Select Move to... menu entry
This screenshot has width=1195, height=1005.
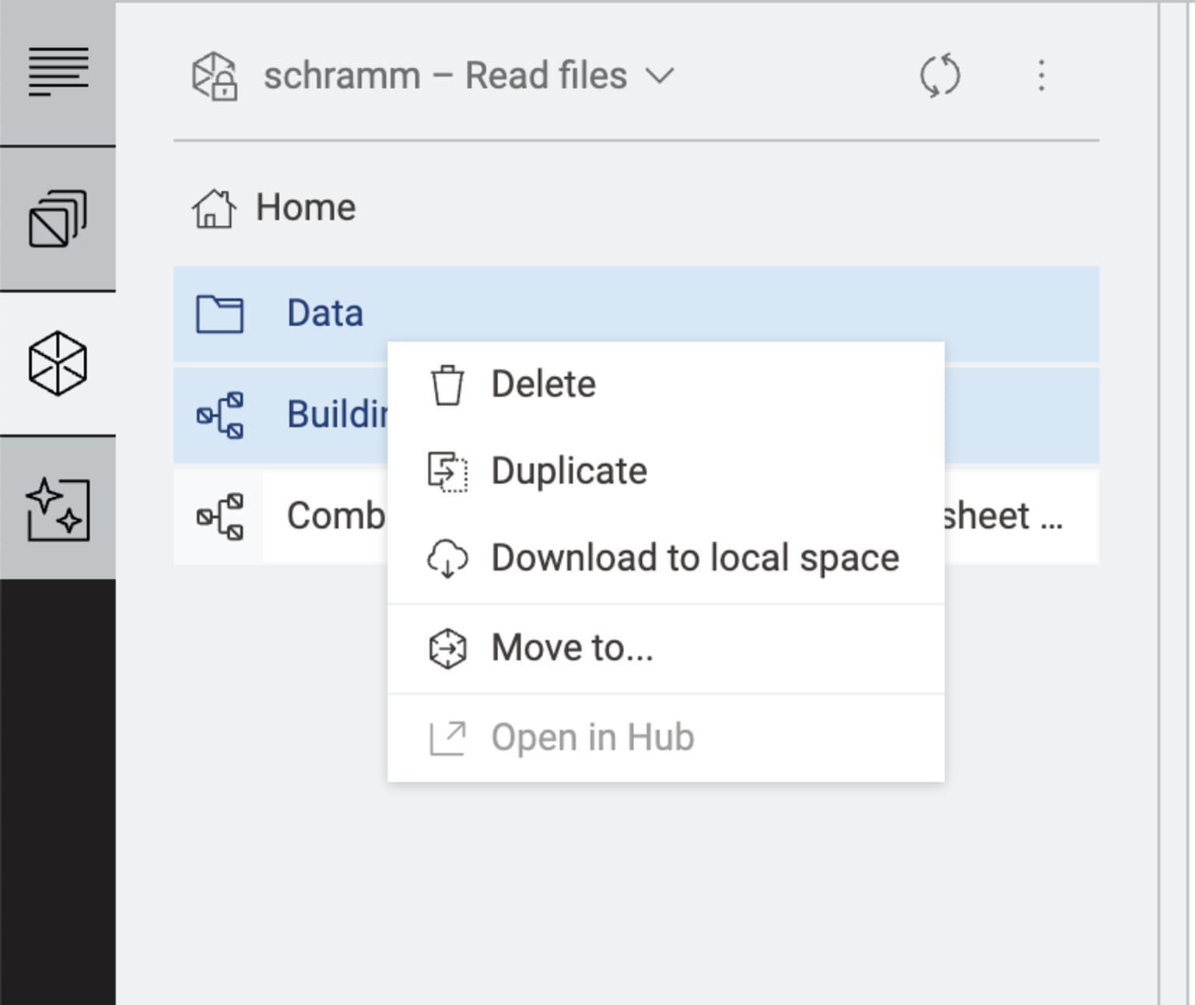click(666, 648)
